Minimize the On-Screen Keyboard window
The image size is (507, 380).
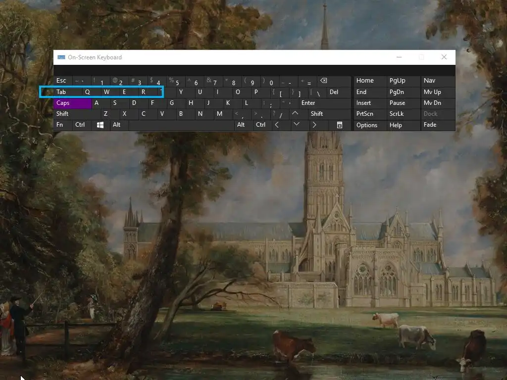click(399, 57)
